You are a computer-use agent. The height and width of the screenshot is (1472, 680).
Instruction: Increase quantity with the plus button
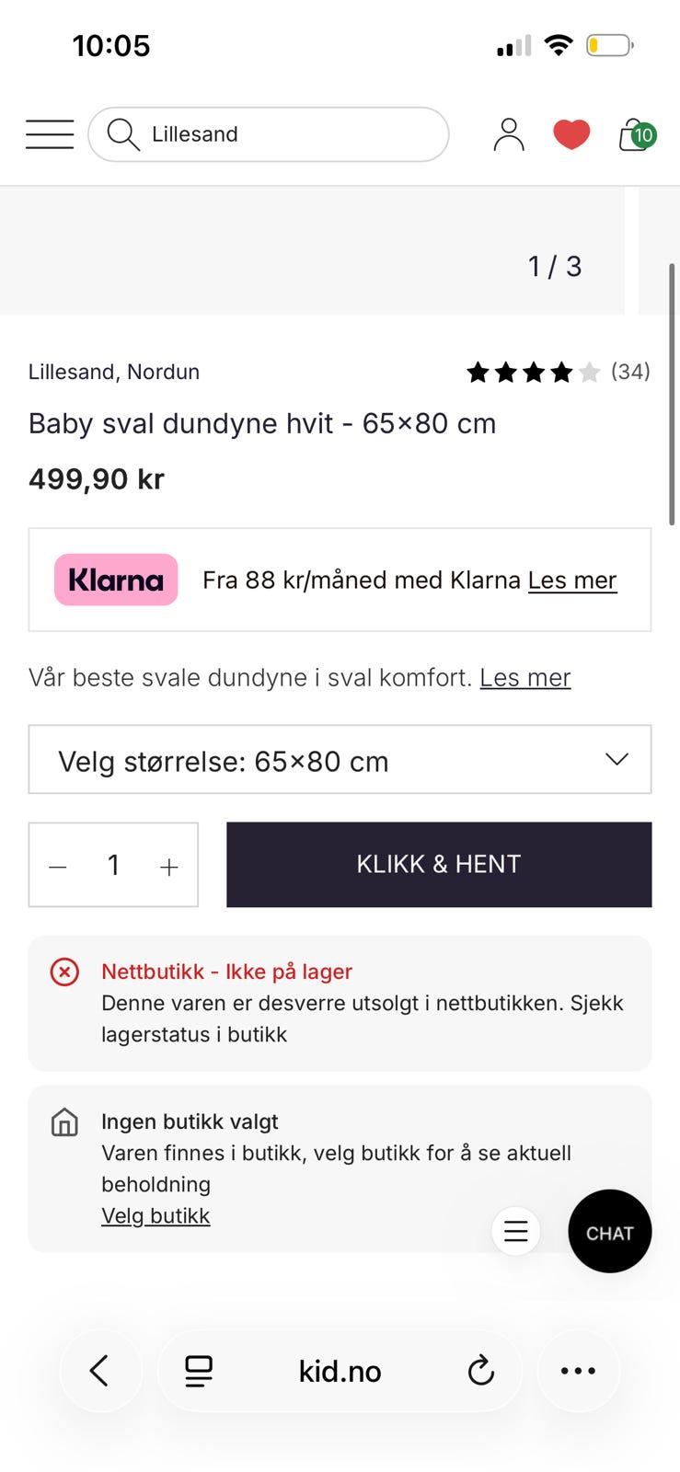pyautogui.click(x=169, y=867)
